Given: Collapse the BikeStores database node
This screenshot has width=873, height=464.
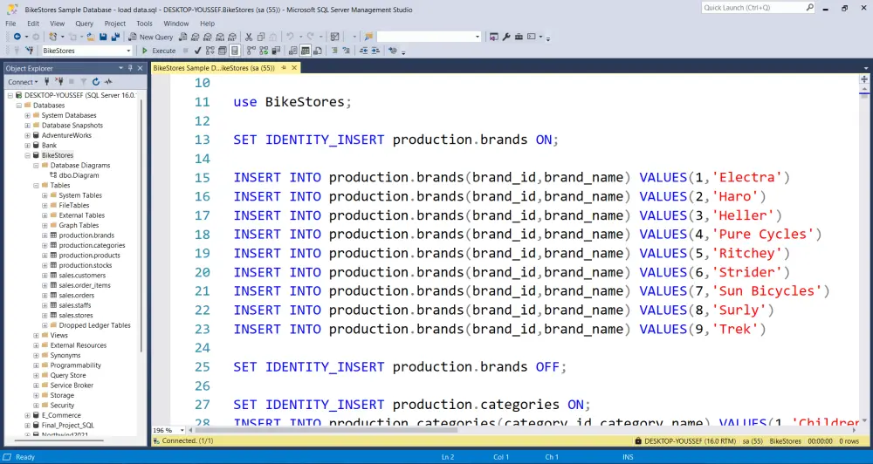Looking at the screenshot, I should pos(27,155).
